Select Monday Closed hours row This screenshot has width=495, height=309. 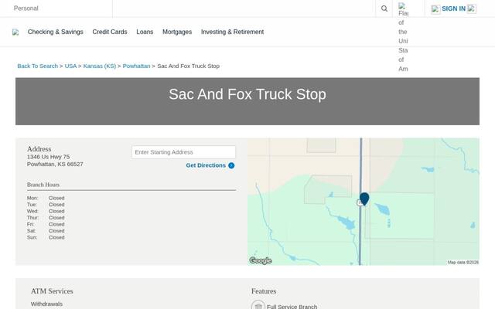coord(46,198)
